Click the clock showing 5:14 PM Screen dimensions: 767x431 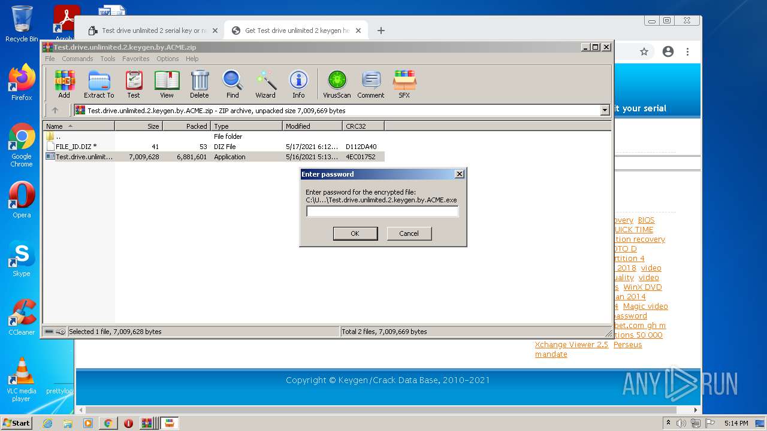pyautogui.click(x=736, y=423)
